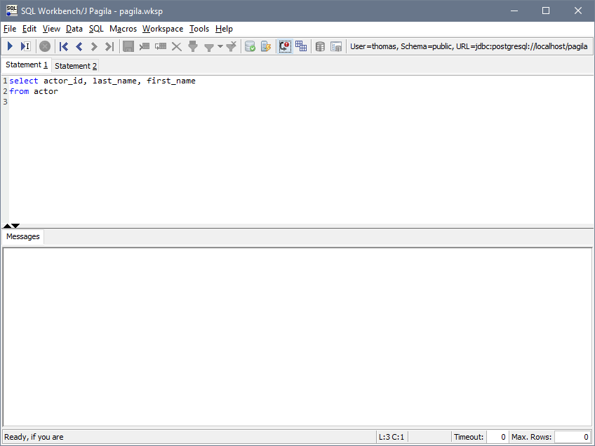595x446 pixels.
Task: Select the Messages tab
Action: click(x=22, y=236)
